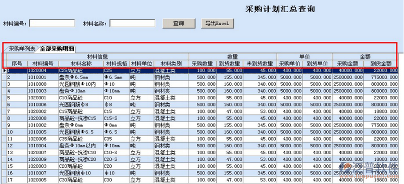Click the 材料编号 input field
Image resolution: width=404 pixels, height=184 pixels.
click(52, 23)
